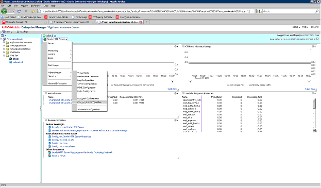
Task: Bookmark the page with the star icon
Action: (x=249, y=11)
